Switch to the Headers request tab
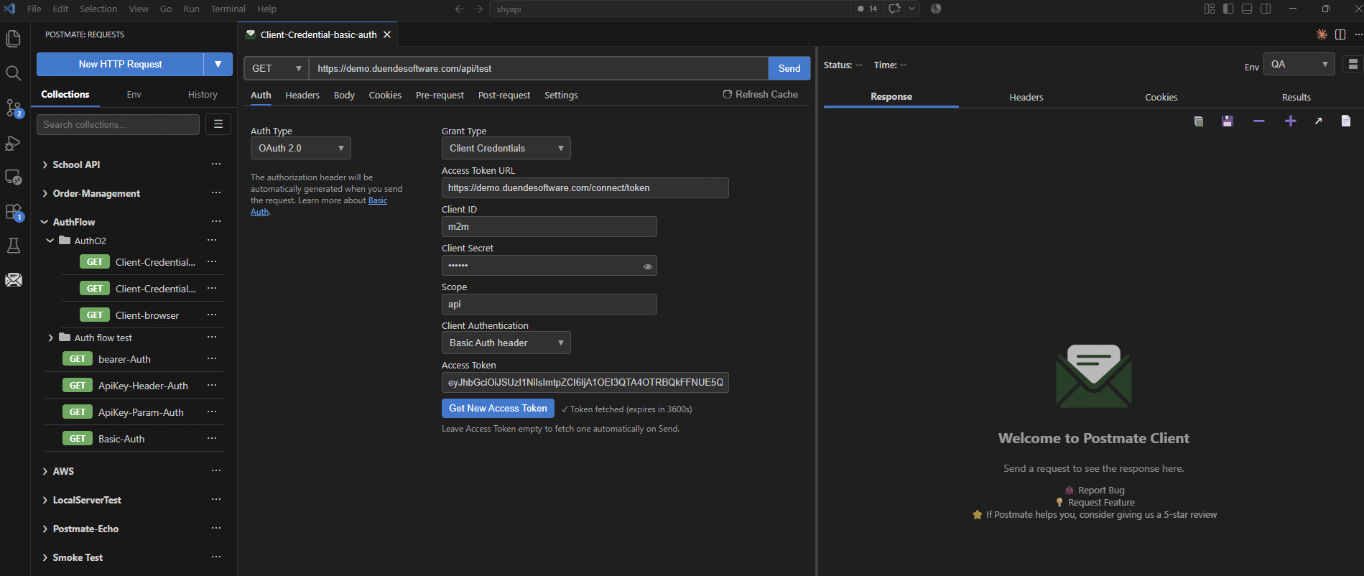1364x576 pixels. coord(302,95)
